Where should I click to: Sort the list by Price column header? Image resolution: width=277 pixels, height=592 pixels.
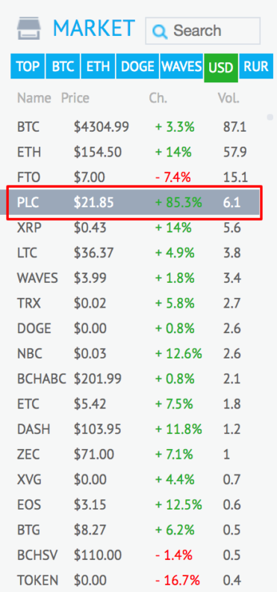tap(75, 99)
